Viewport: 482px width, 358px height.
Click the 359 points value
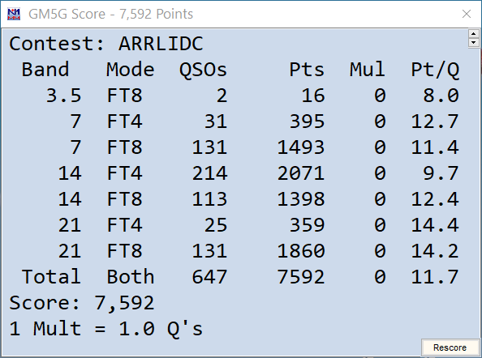pyautogui.click(x=307, y=225)
